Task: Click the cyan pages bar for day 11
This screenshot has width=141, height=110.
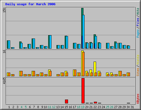Action: pyautogui.click(x=50, y=42)
